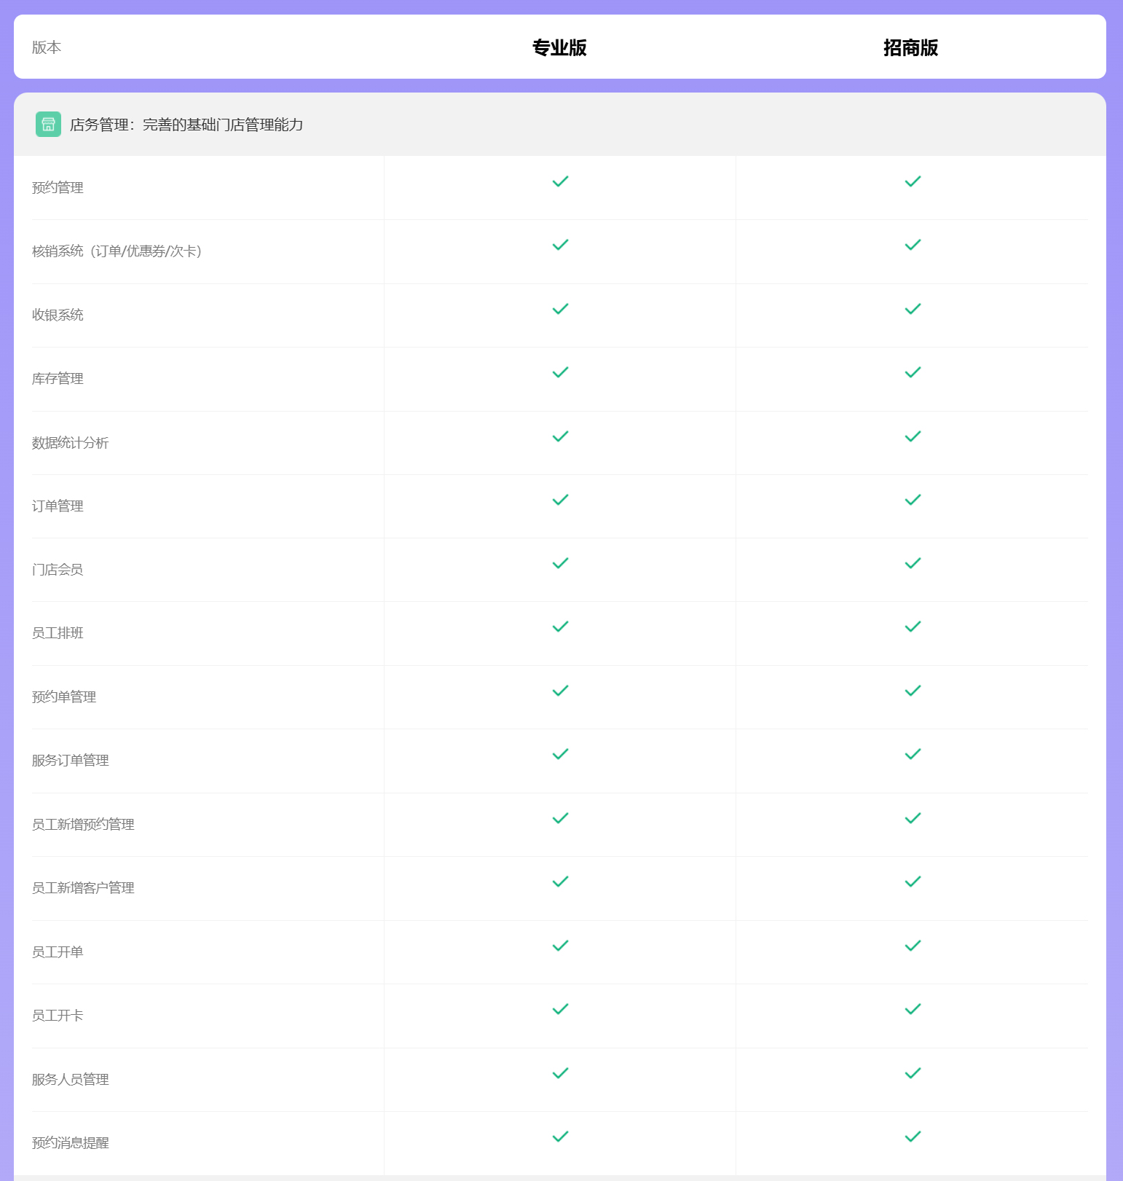Select the 招商版 column header
Image resolution: width=1123 pixels, height=1181 pixels.
pos(910,48)
